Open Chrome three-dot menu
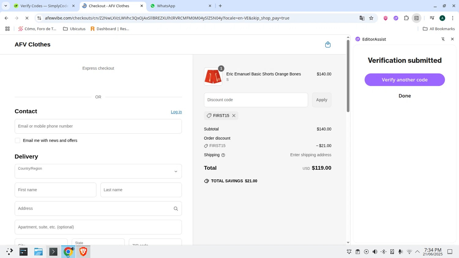Viewport: 459px width, 258px height. click(x=453, y=18)
